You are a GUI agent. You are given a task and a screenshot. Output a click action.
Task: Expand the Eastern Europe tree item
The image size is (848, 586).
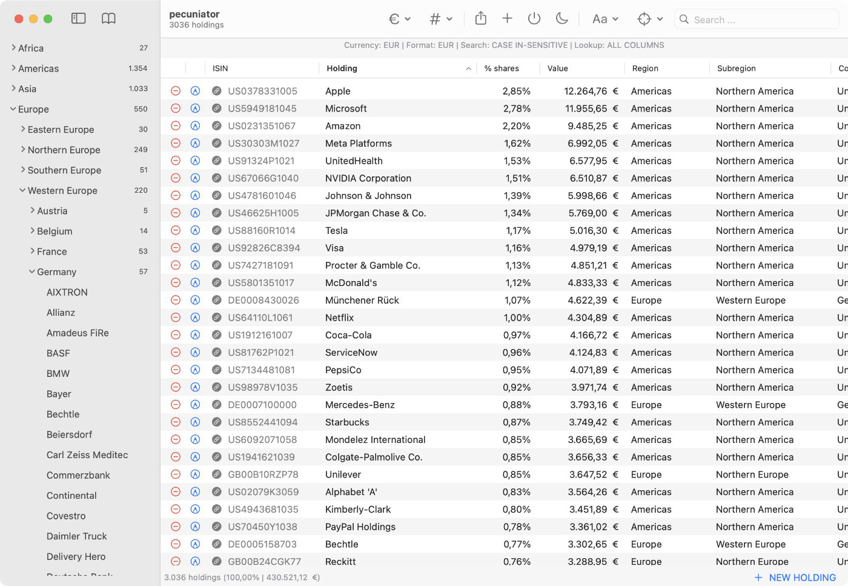tap(22, 129)
